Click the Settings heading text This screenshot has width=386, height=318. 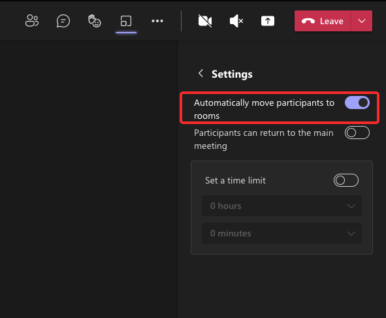coord(232,74)
